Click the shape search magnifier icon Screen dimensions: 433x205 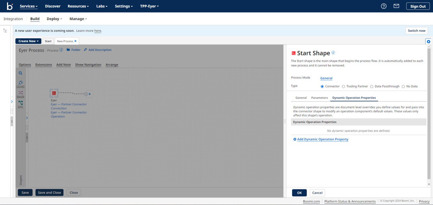(x=21, y=73)
